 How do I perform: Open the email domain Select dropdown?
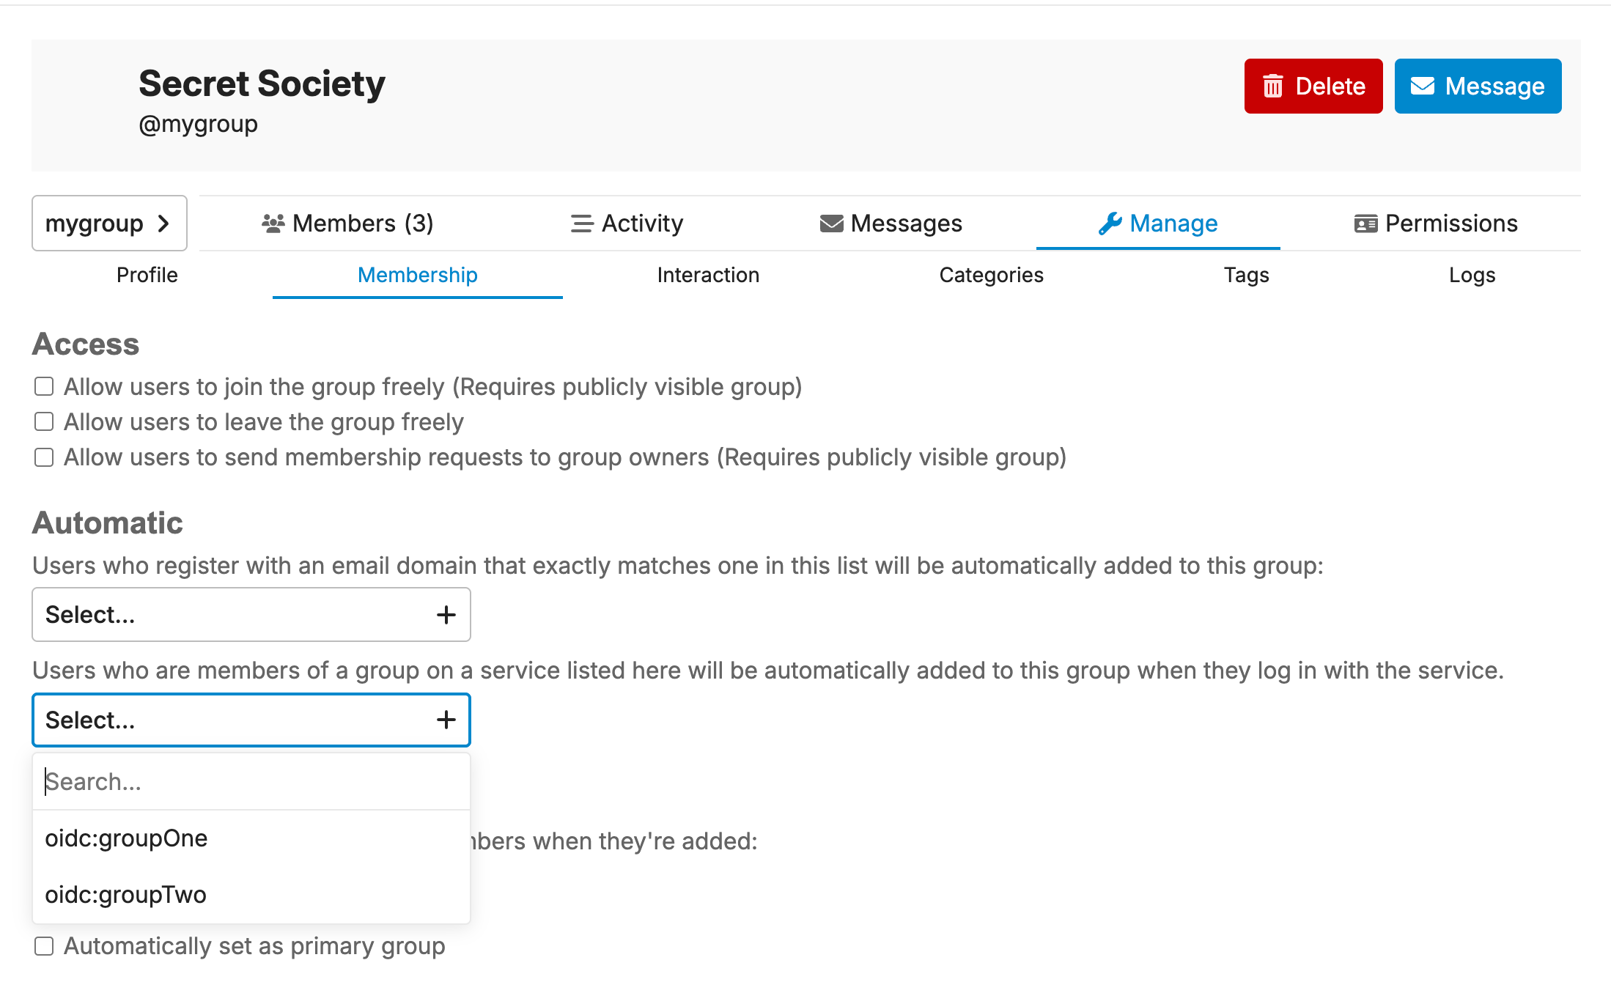(251, 615)
